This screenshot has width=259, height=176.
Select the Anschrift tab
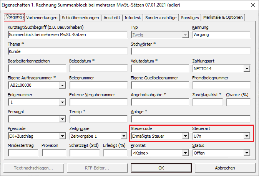pos(112,18)
